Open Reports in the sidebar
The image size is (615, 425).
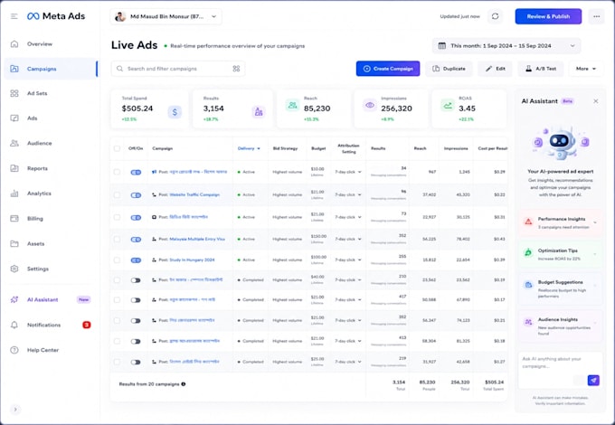pos(37,168)
